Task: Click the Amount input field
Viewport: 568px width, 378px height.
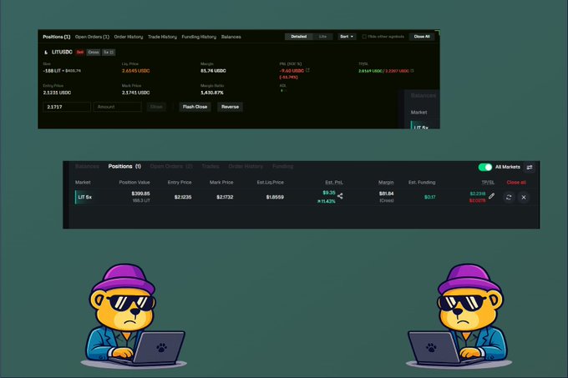Action: click(x=118, y=107)
